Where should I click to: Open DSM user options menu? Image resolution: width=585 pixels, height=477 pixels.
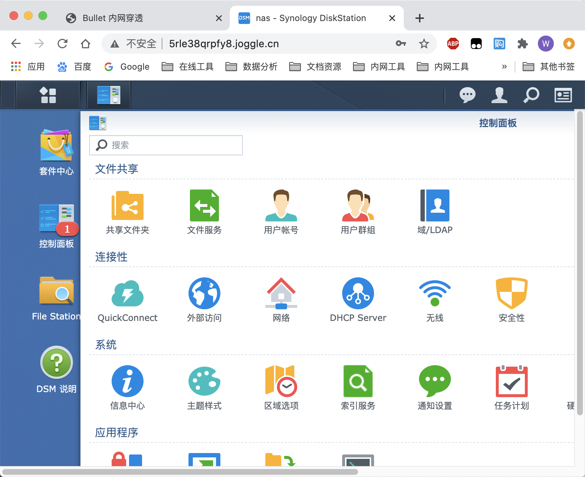point(499,95)
